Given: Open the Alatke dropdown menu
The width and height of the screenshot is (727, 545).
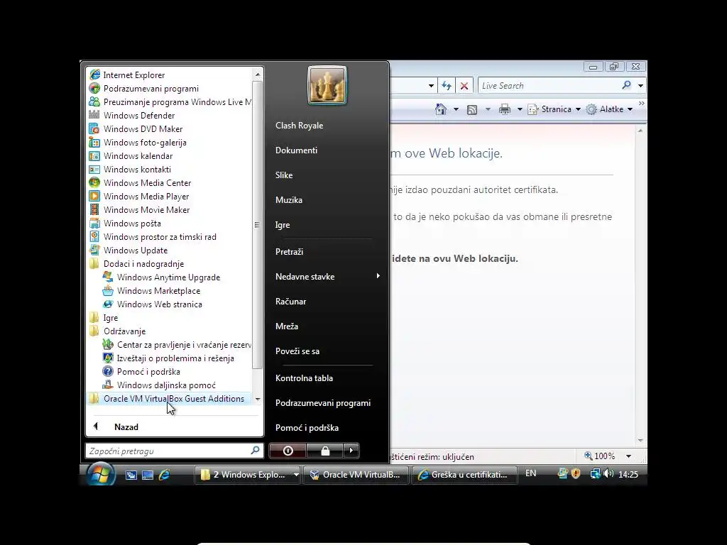Looking at the screenshot, I should tap(610, 109).
